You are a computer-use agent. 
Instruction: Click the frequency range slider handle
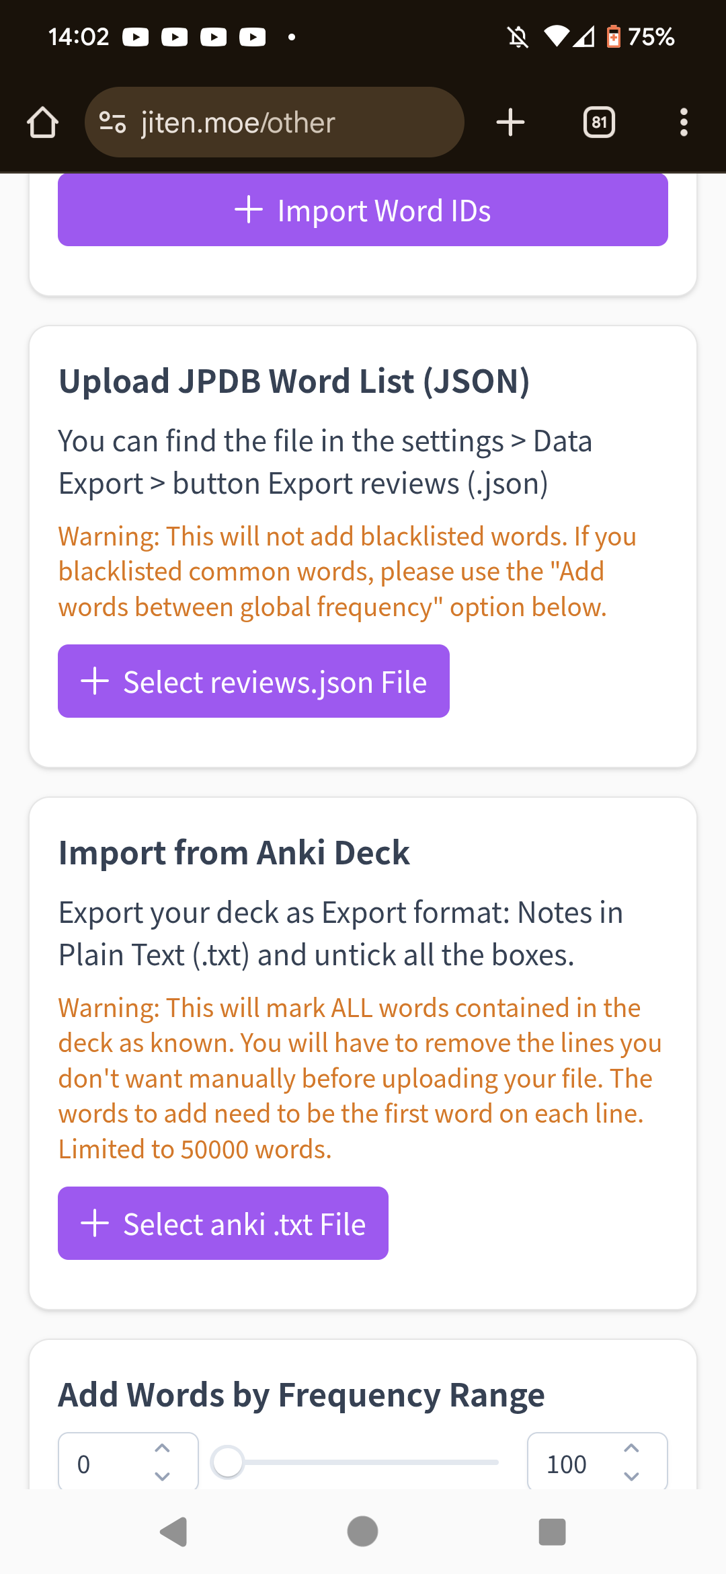tap(227, 1462)
